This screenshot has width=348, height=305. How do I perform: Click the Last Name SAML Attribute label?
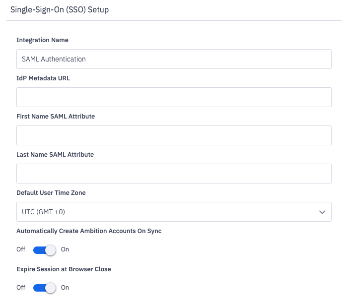[55, 155]
